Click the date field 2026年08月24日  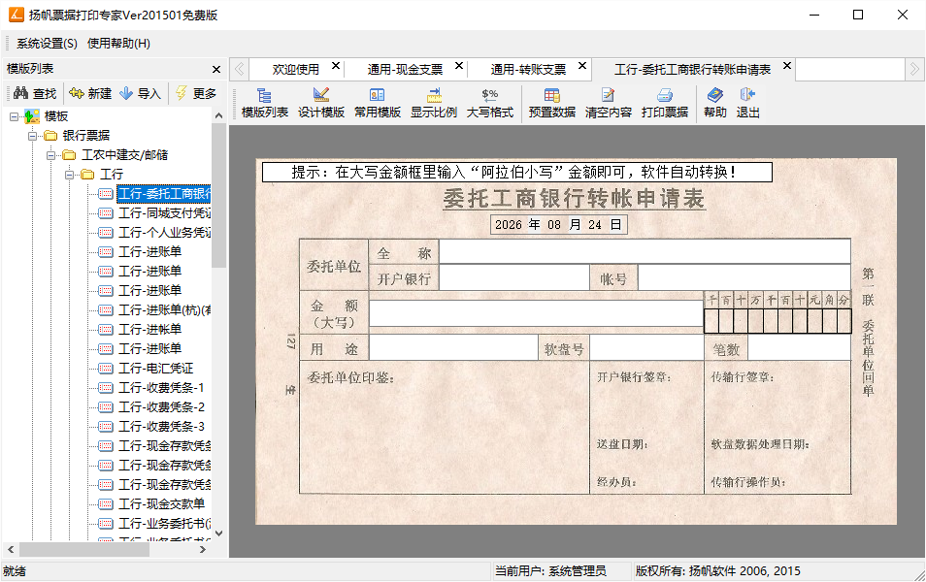[558, 225]
